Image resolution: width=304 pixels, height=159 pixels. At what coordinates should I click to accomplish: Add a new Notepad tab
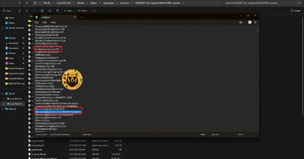[x=82, y=17]
